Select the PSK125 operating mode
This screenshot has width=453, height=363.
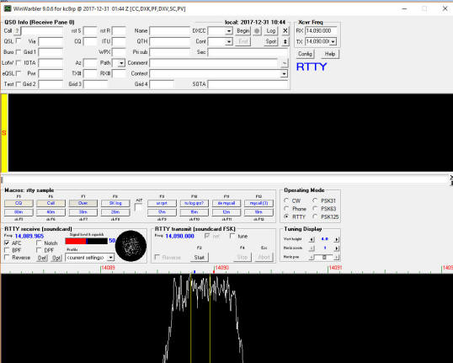coord(315,216)
